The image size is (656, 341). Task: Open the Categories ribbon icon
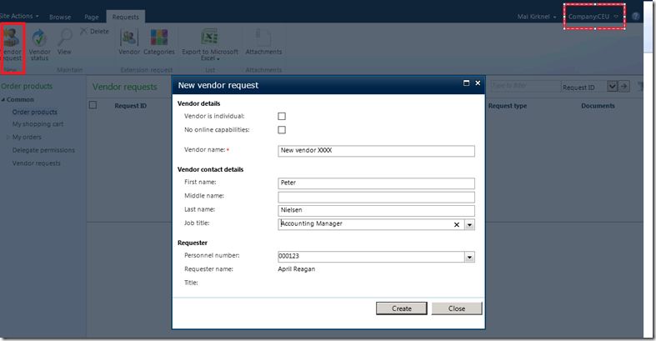[158, 42]
